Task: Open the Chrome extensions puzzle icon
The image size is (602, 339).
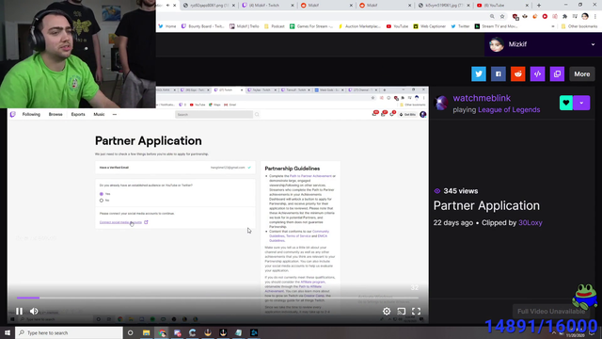Action: pos(564,17)
